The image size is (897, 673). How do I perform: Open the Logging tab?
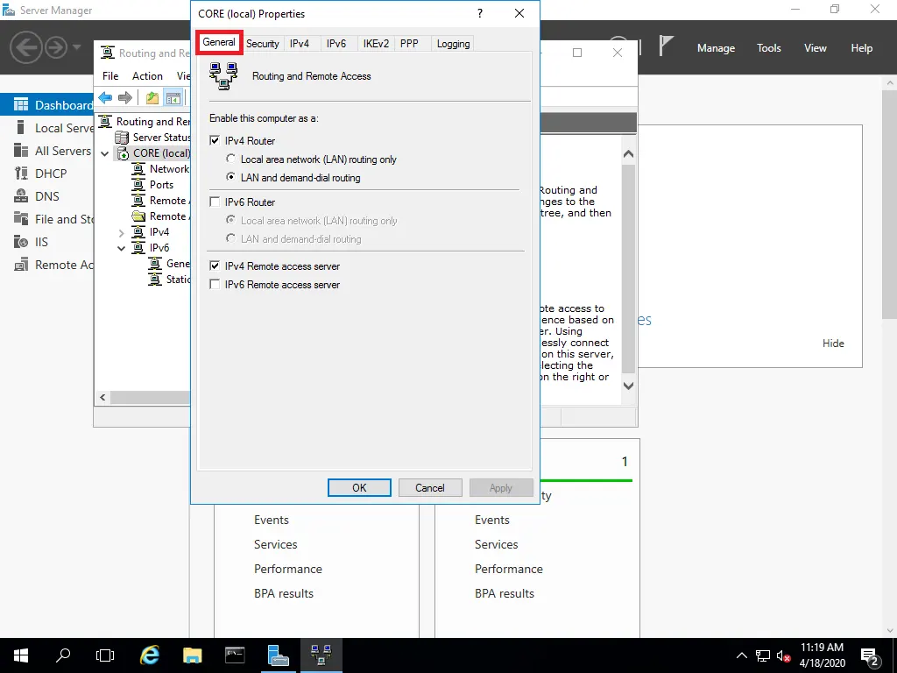click(453, 44)
